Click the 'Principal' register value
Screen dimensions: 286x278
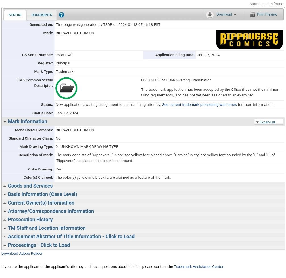tap(63, 63)
